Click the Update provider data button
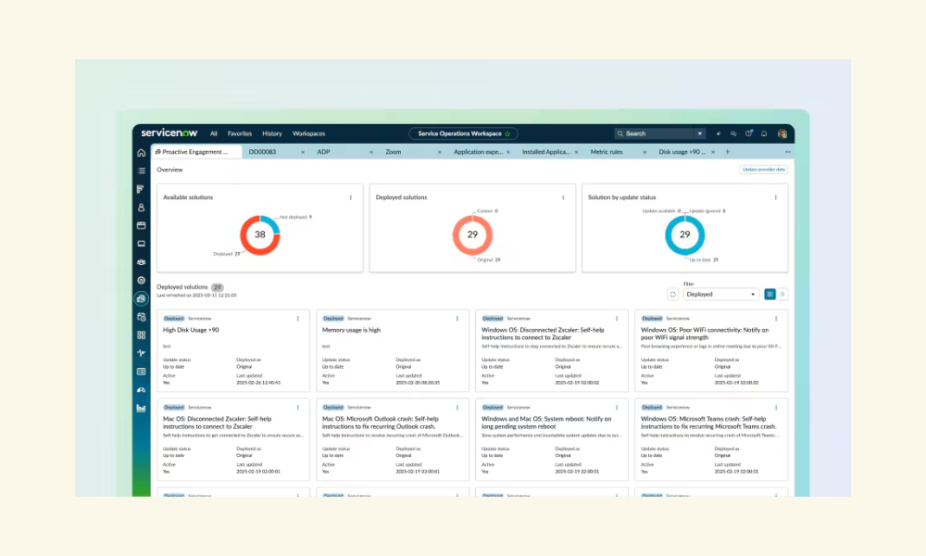 pyautogui.click(x=764, y=170)
